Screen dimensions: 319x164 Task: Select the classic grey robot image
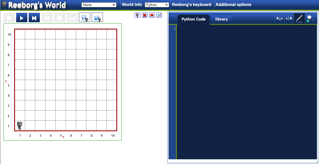click(137, 15)
